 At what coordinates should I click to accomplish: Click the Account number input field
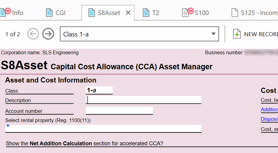click(x=119, y=111)
